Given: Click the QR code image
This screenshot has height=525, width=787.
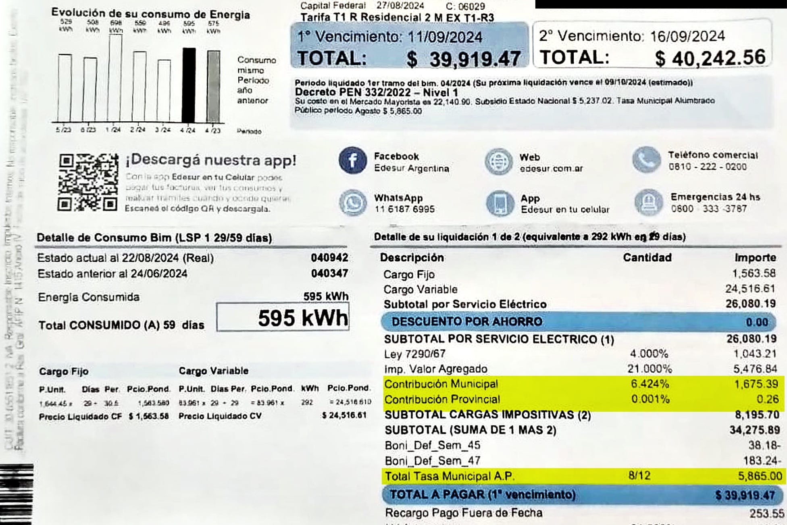Looking at the screenshot, I should point(88,182).
